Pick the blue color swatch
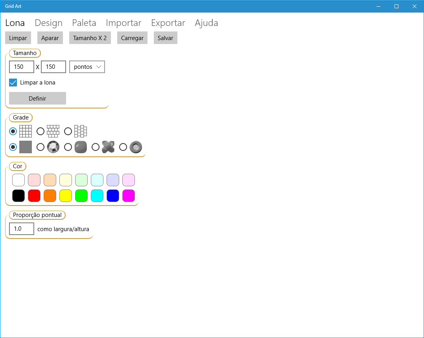Screen dimensions: 424x338 coord(113,196)
